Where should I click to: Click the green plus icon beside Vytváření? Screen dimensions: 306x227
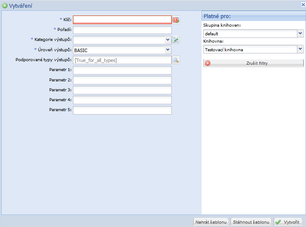tap(5, 5)
